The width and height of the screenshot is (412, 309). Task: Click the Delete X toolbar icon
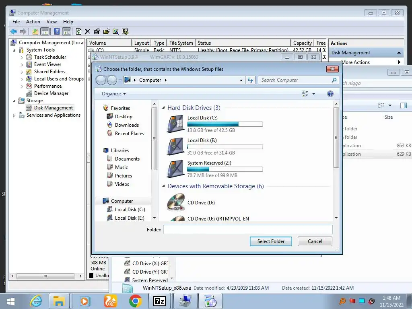tap(87, 31)
